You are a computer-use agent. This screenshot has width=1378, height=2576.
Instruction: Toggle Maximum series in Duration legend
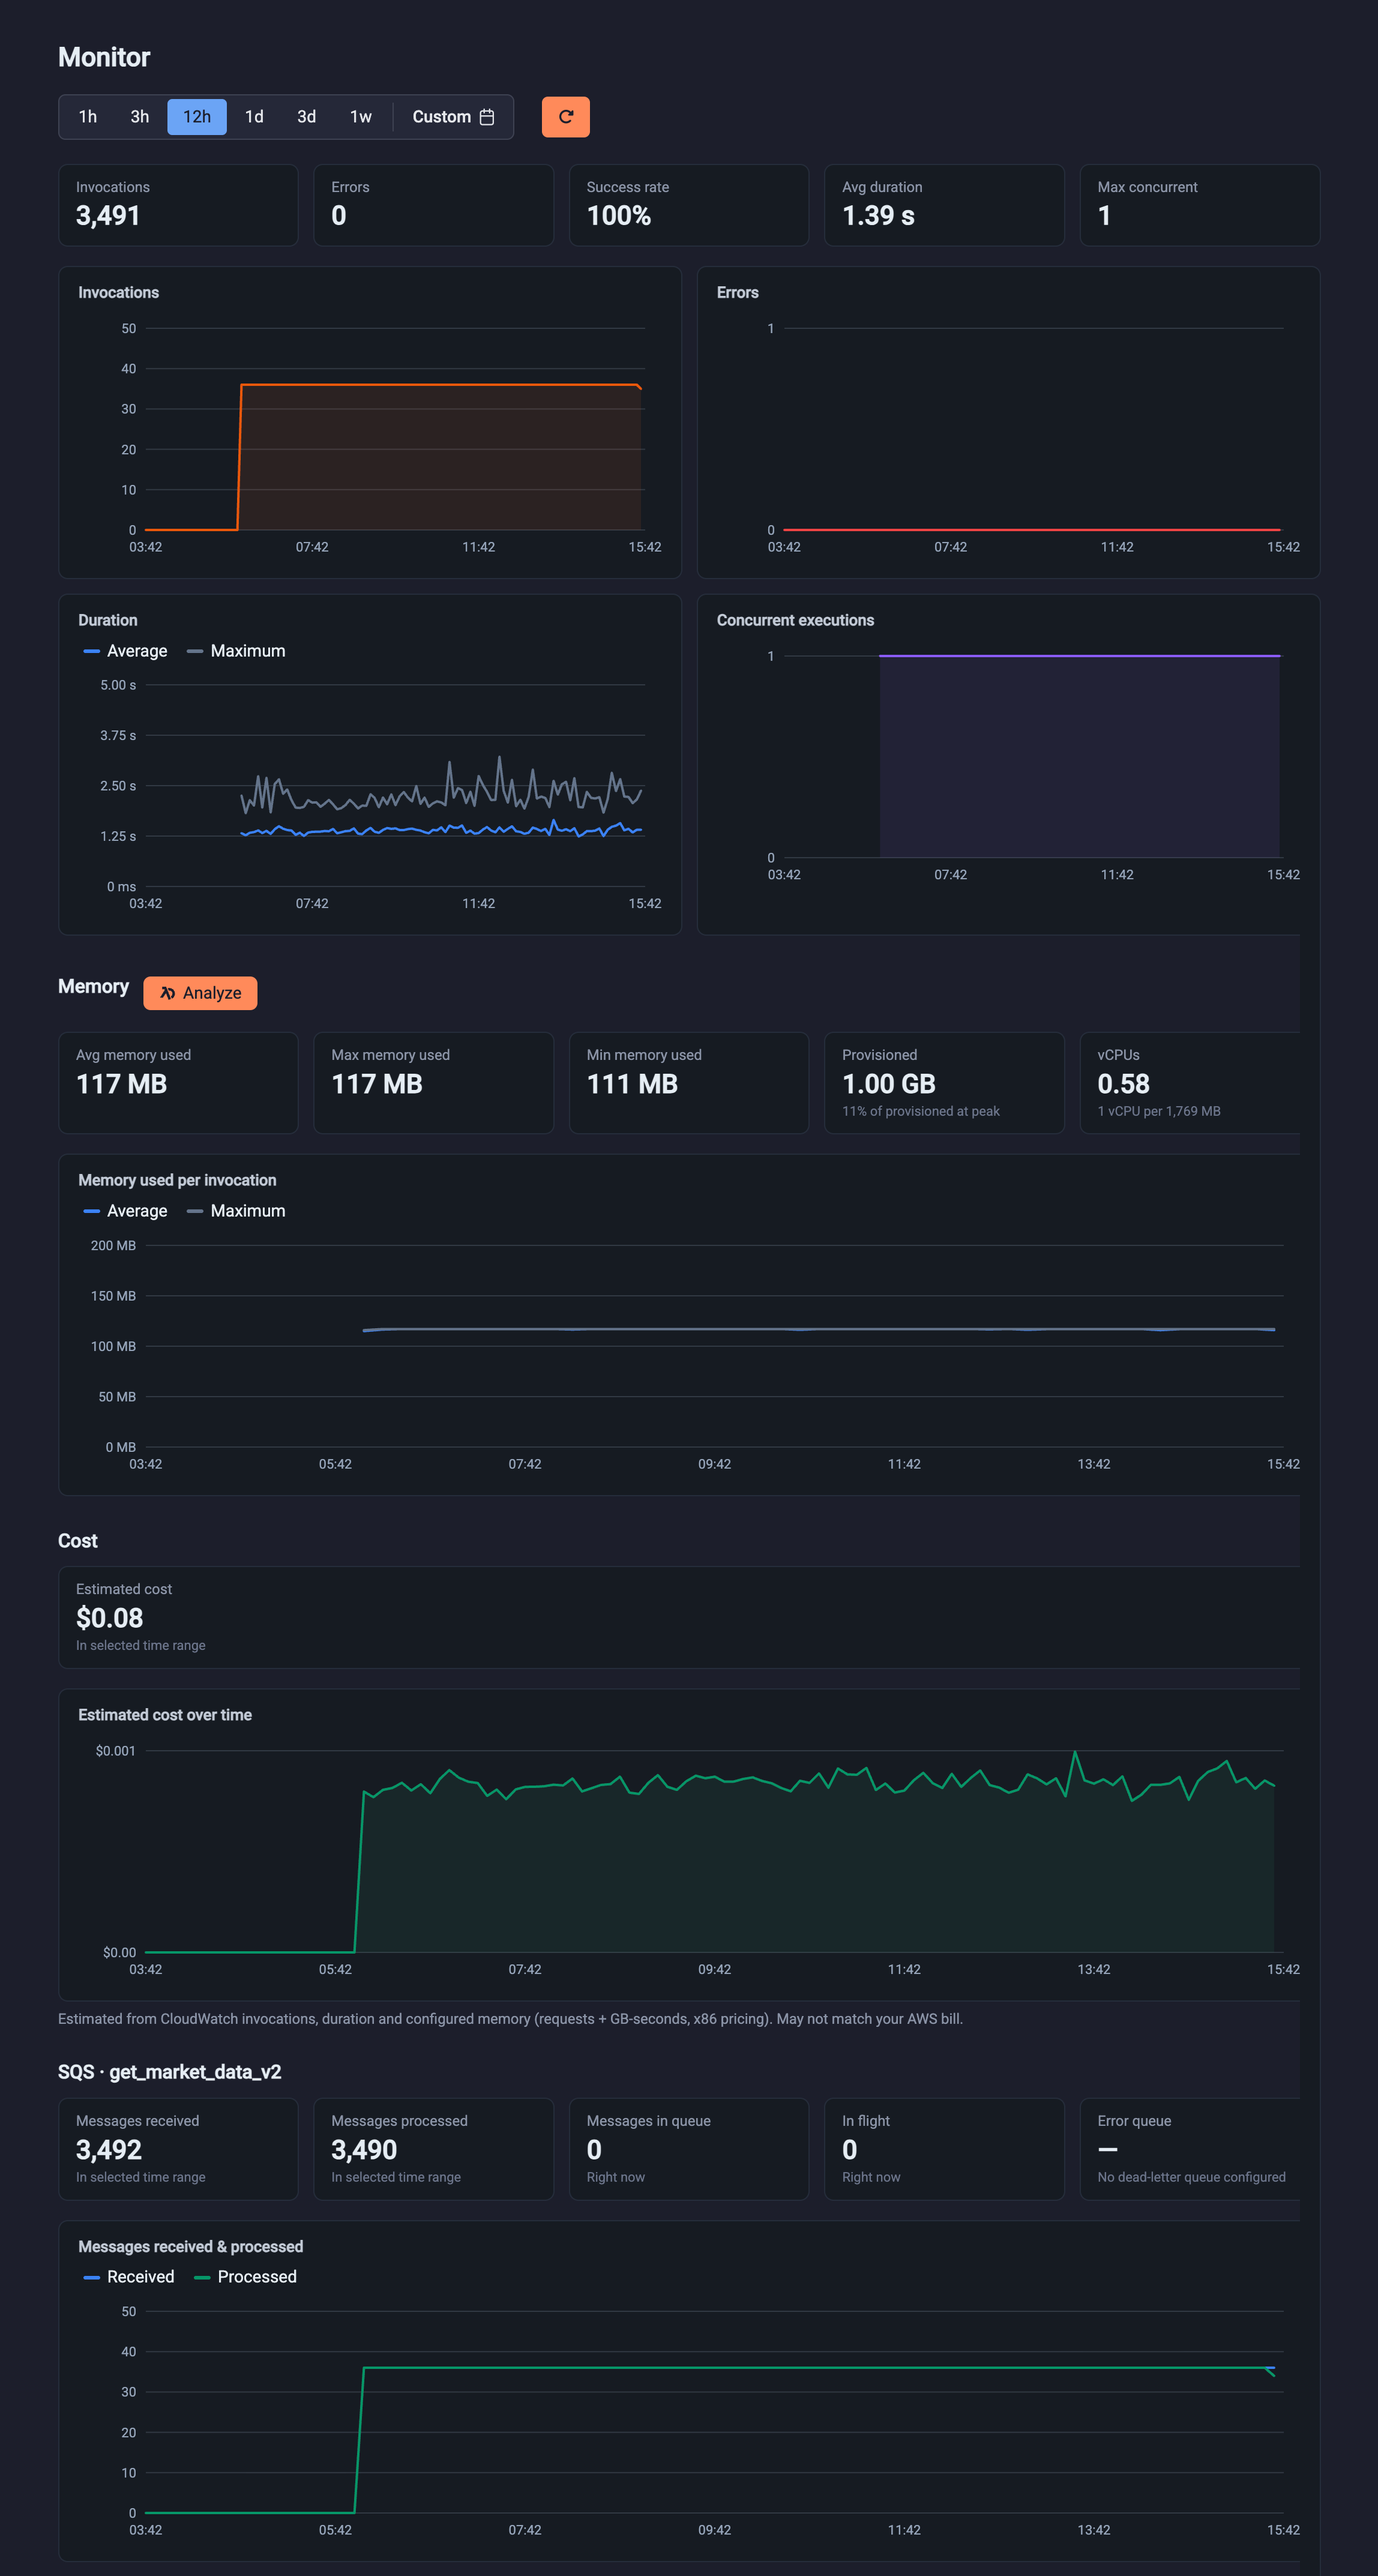click(x=236, y=651)
